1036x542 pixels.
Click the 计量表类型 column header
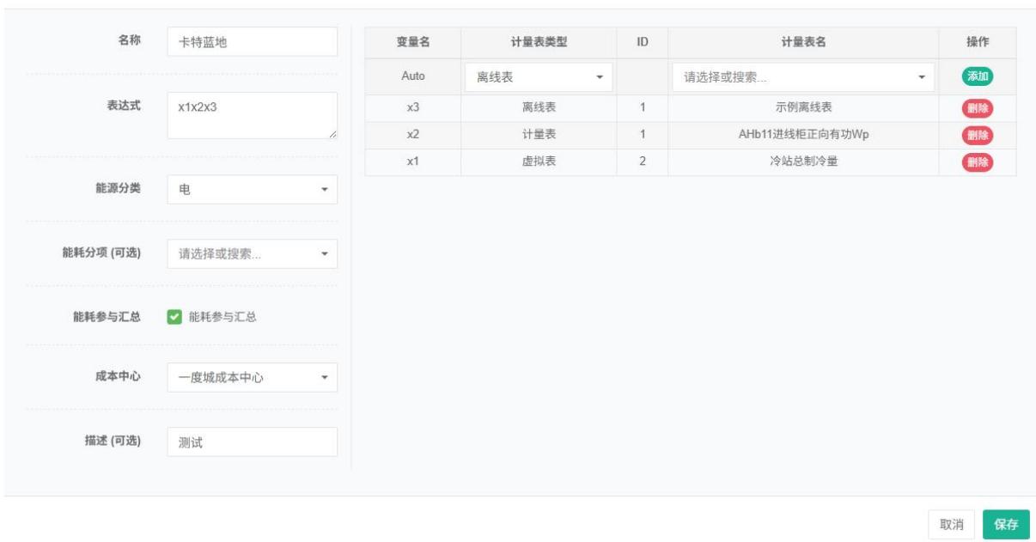click(539, 43)
